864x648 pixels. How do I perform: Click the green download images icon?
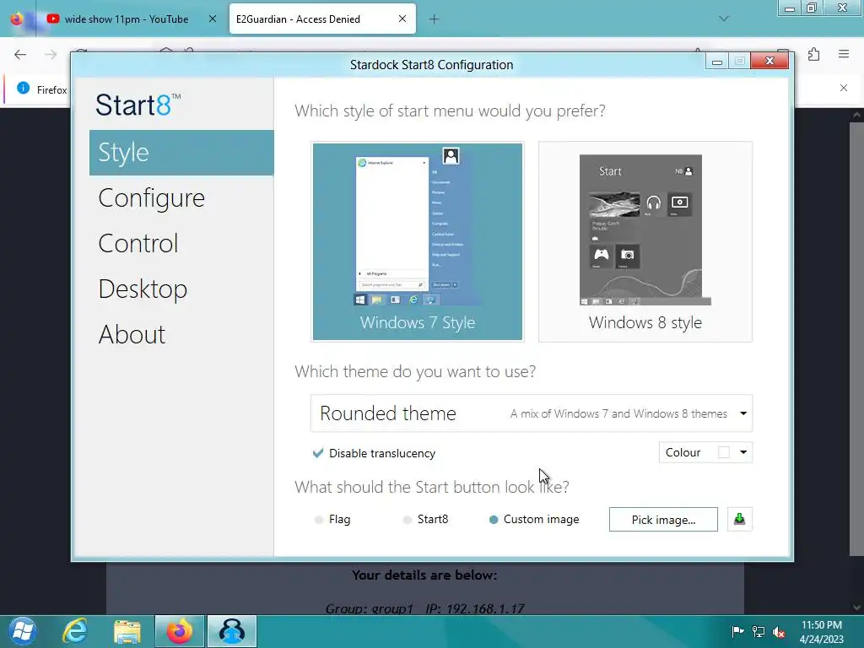(x=739, y=519)
